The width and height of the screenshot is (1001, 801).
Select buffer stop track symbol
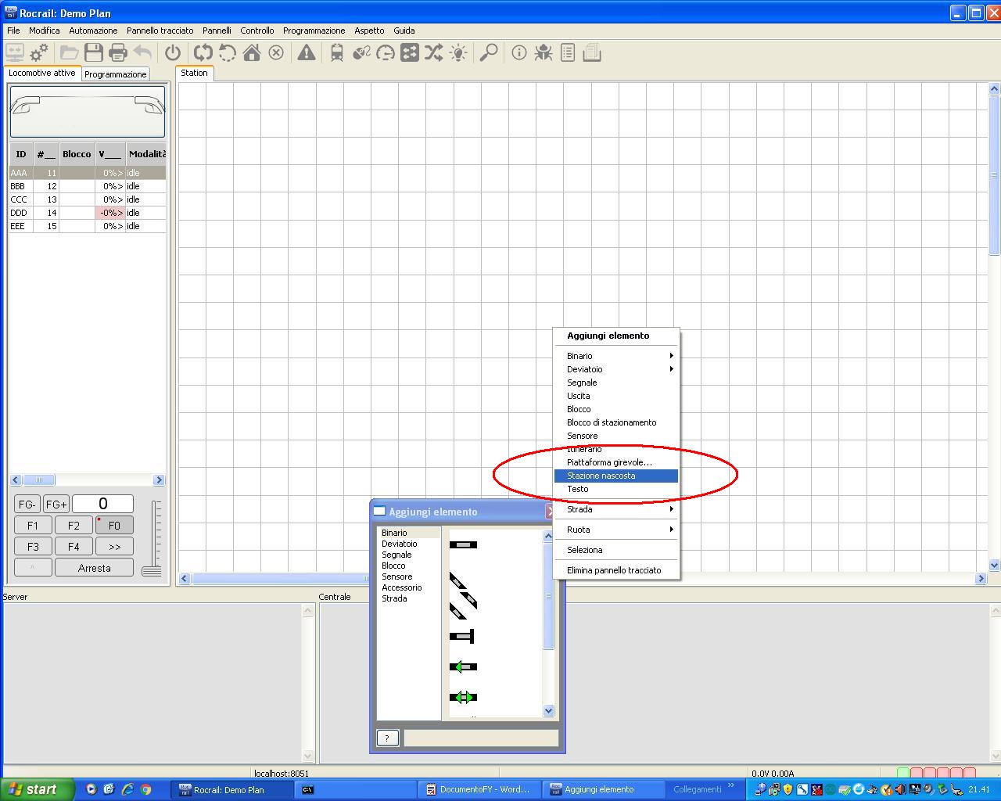click(x=462, y=636)
